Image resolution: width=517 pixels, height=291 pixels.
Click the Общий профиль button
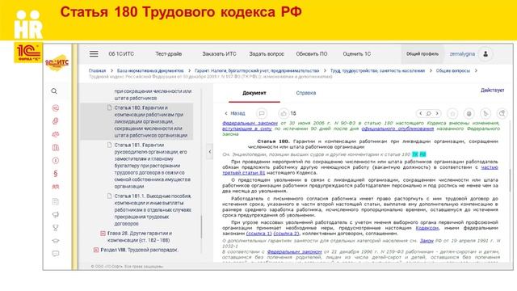[x=422, y=54]
